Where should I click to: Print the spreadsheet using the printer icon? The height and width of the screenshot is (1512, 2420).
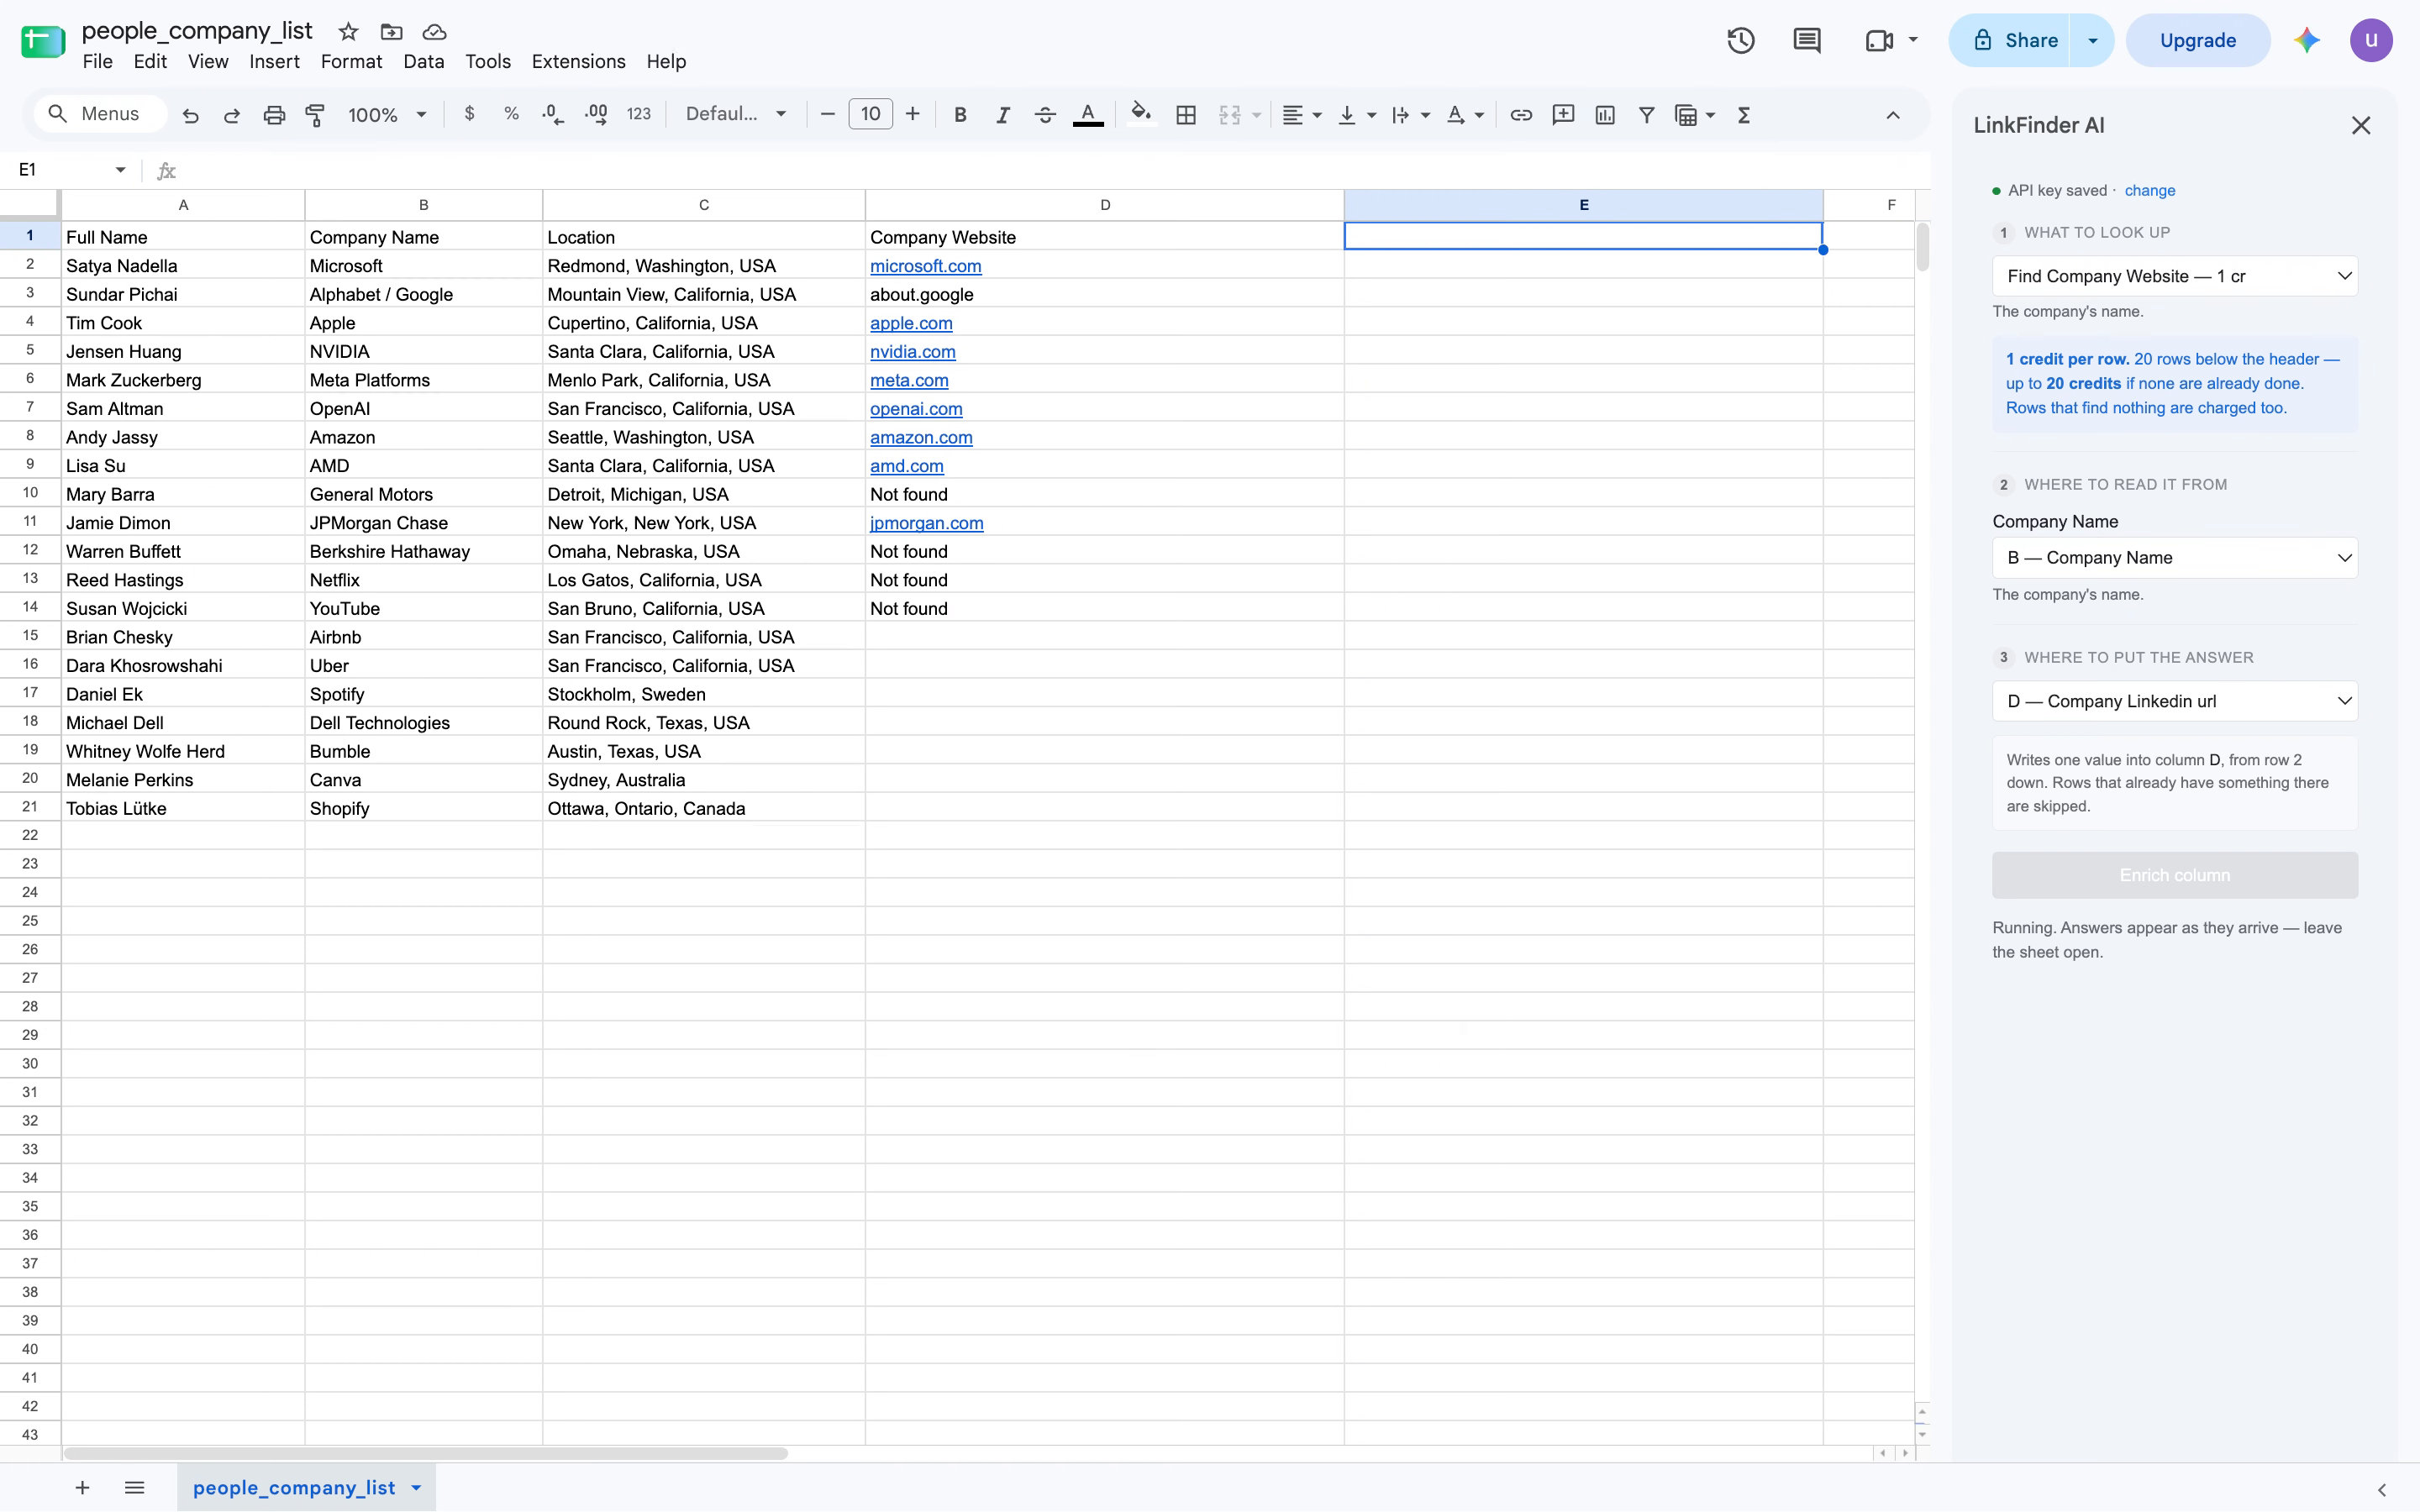274,115
